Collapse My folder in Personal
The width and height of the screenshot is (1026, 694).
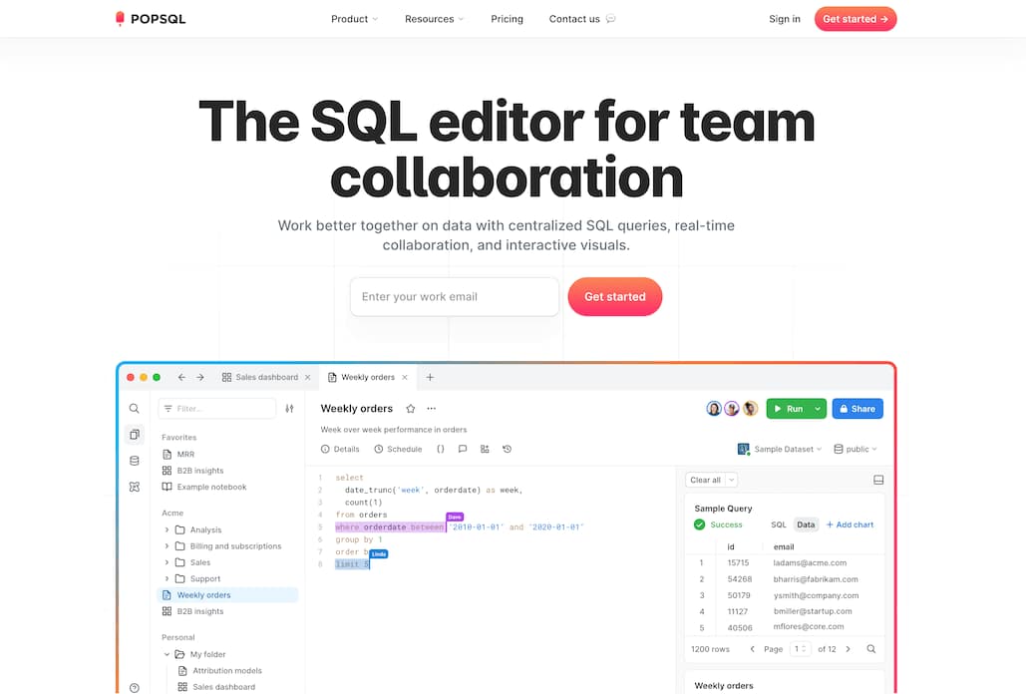point(167,655)
